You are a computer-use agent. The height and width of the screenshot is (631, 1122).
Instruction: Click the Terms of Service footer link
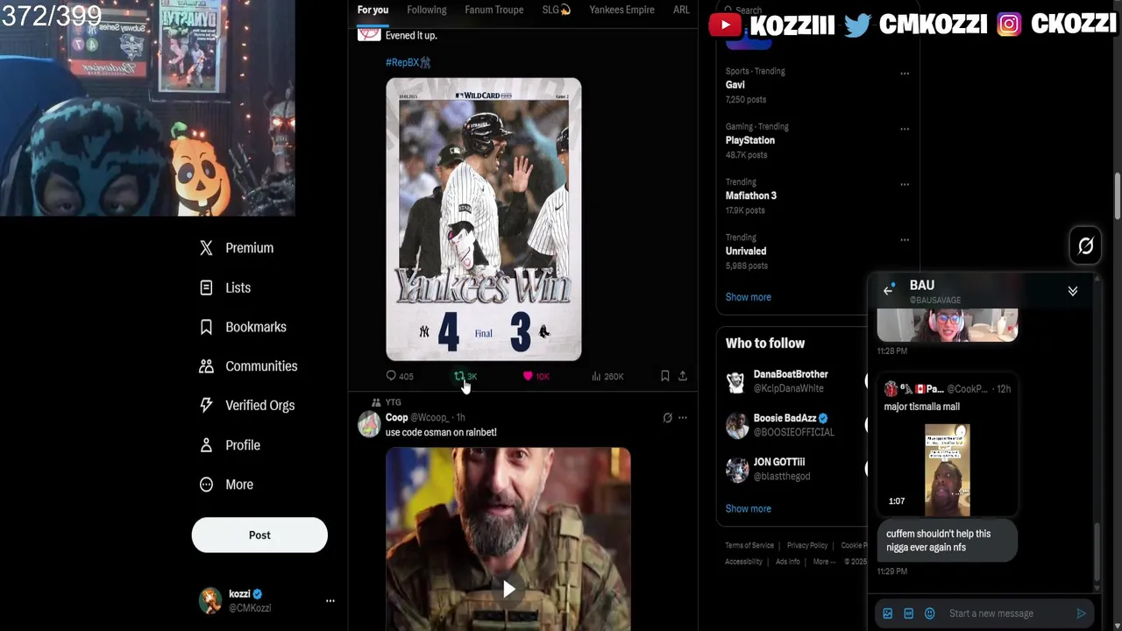749,545
